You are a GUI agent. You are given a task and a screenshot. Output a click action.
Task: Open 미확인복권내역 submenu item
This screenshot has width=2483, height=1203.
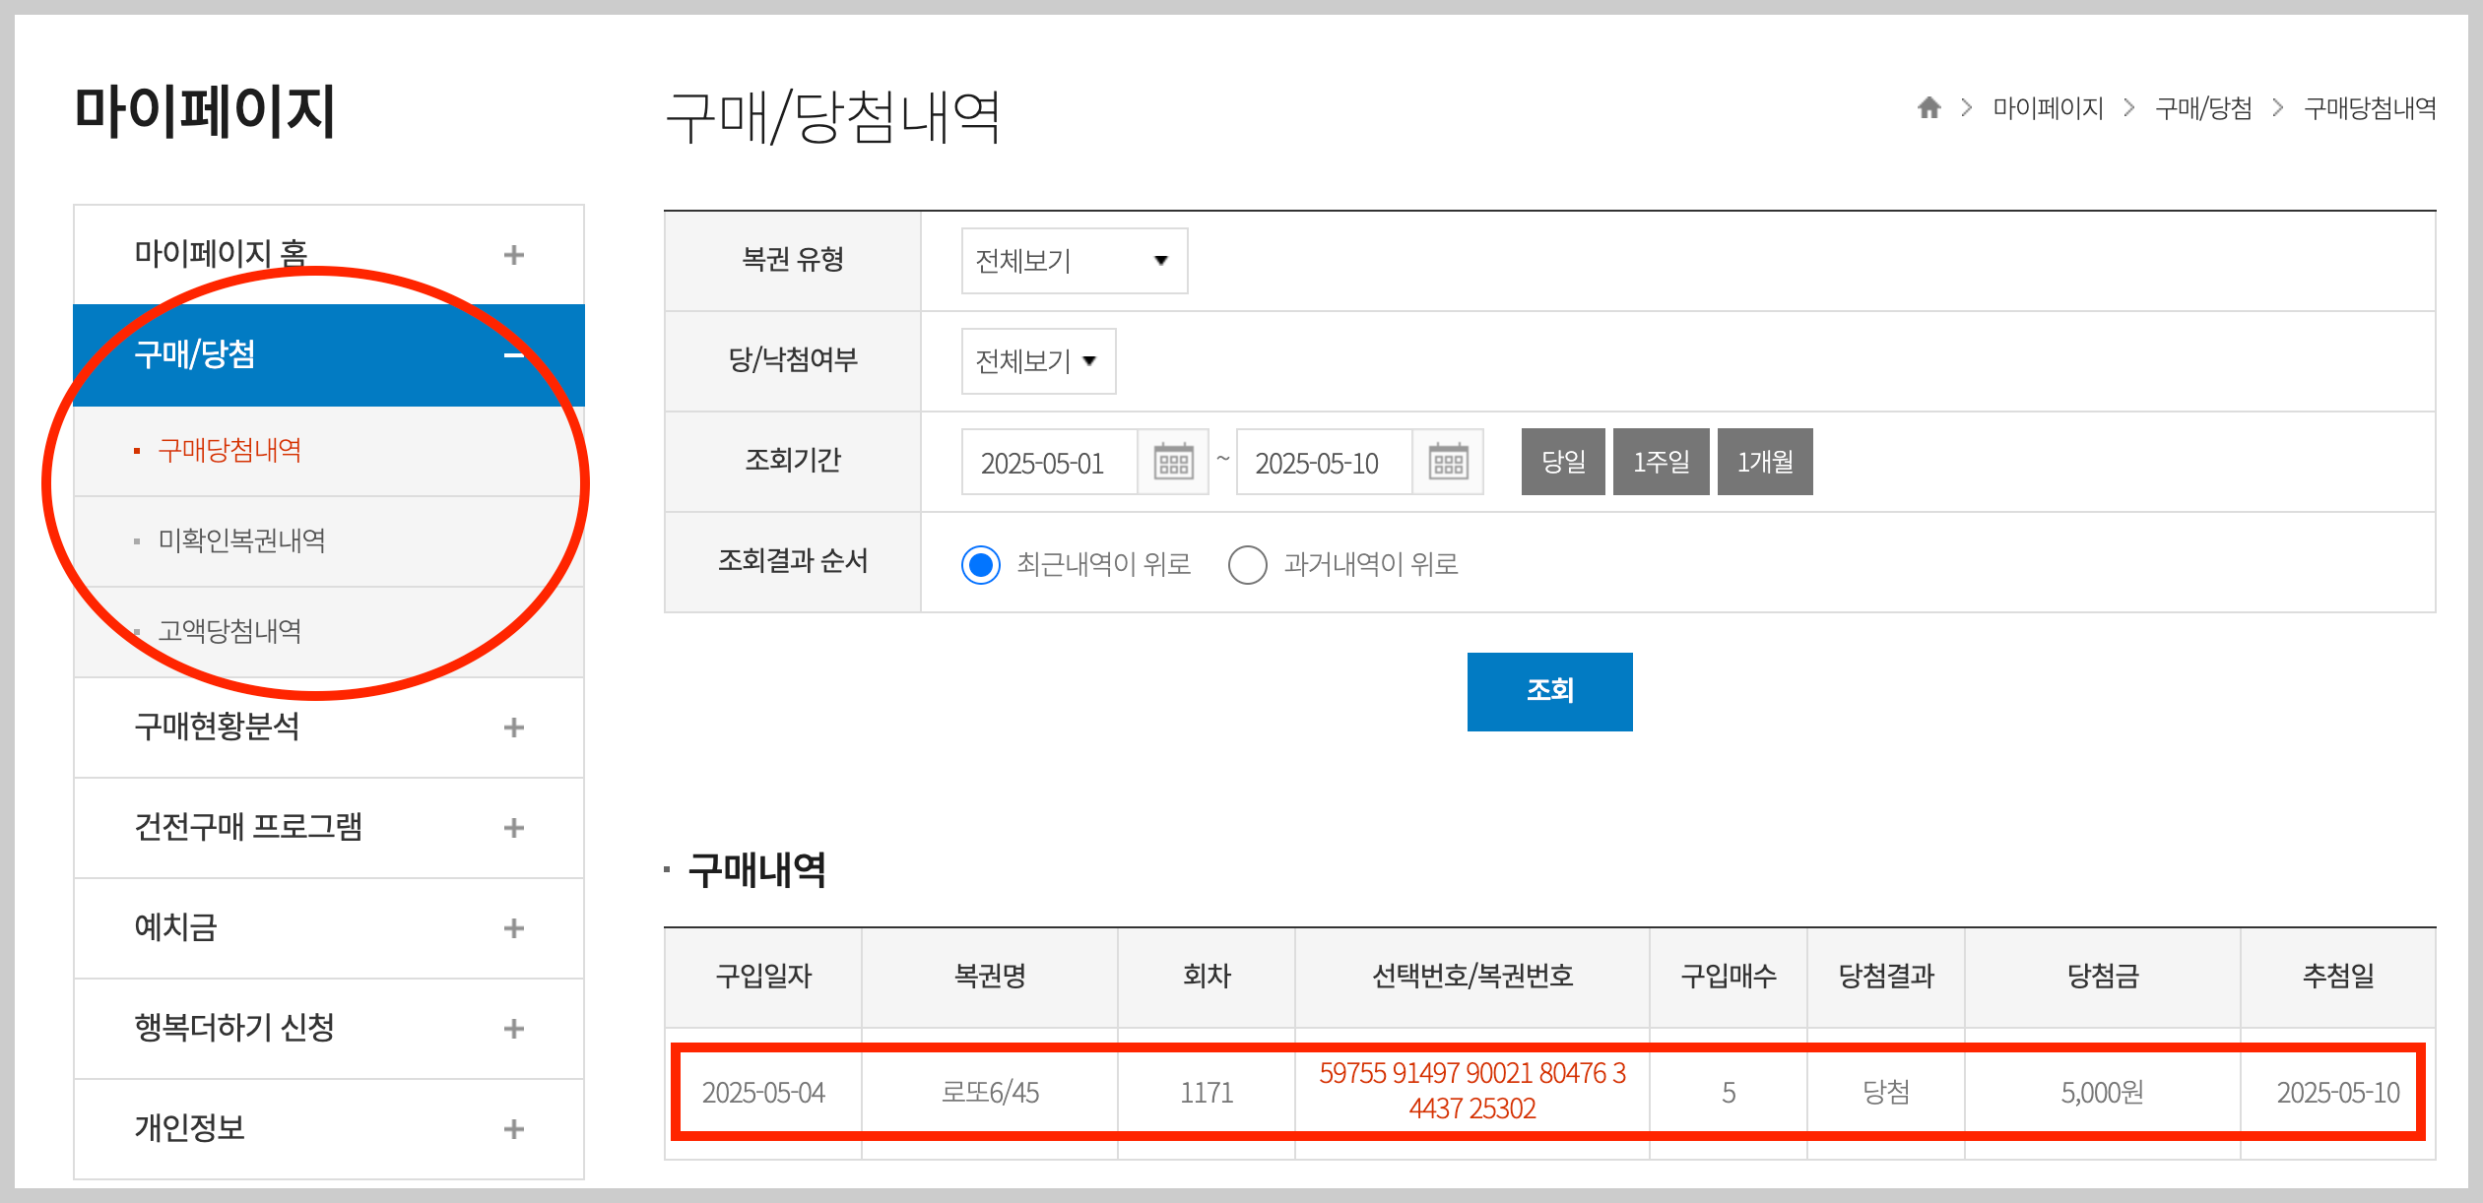click(242, 540)
